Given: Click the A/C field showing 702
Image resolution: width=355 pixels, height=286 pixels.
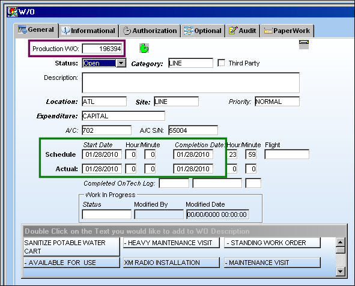Looking at the screenshot, I should [107, 130].
